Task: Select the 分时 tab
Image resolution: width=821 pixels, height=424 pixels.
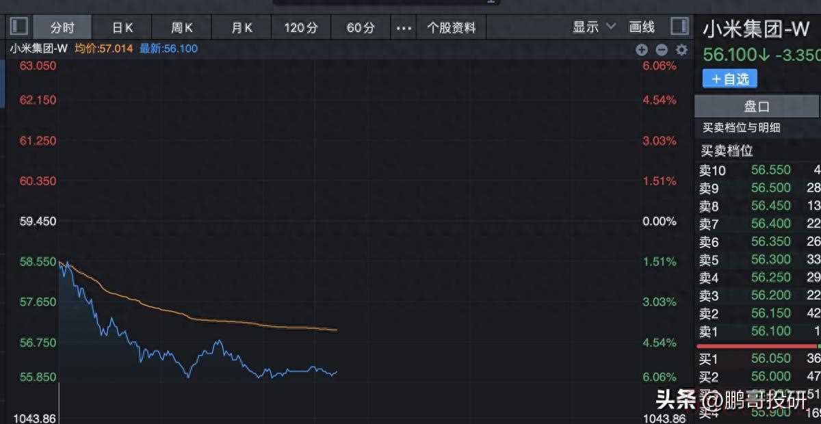Action: pos(62,27)
